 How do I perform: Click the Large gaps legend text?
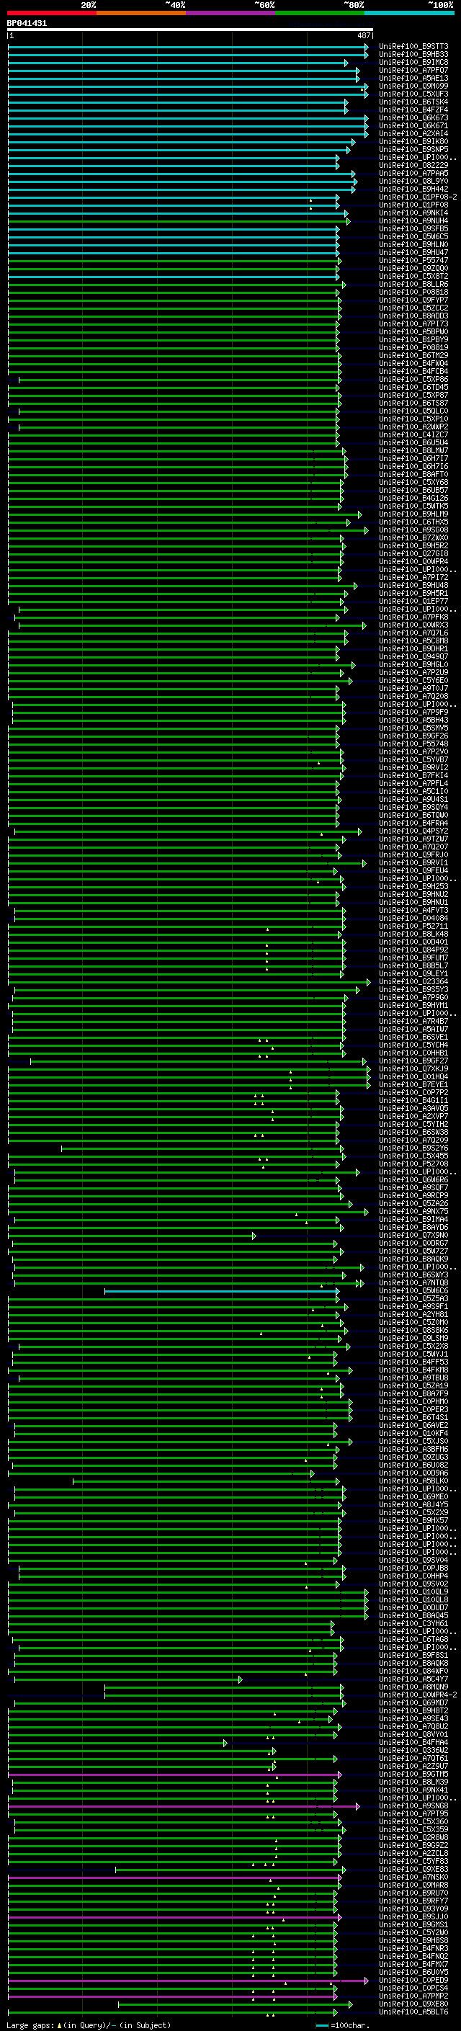tap(89, 2025)
